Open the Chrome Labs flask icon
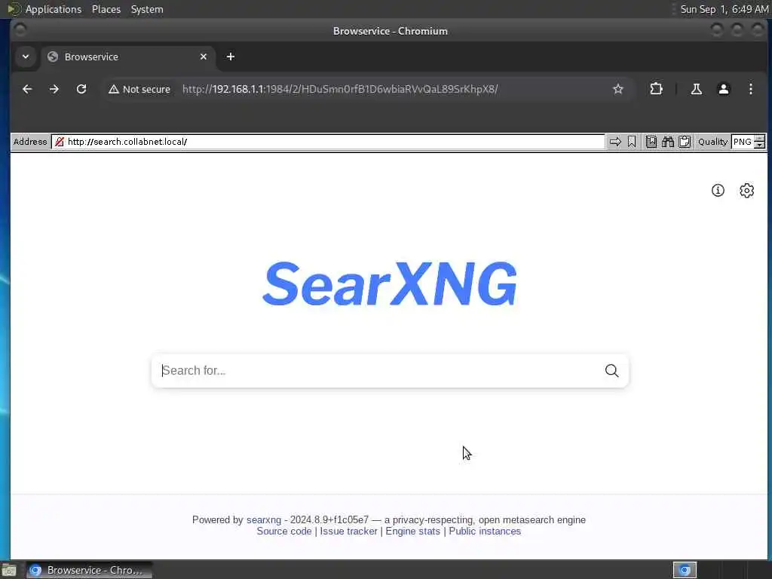 coord(696,89)
